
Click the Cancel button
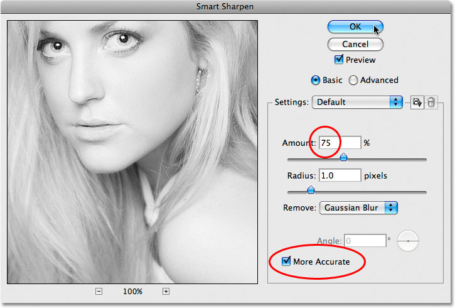[355, 44]
